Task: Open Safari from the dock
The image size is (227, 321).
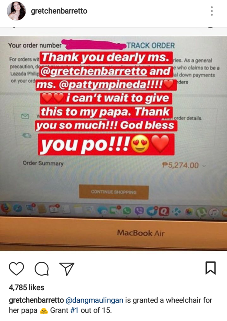Action: click(x=18, y=208)
